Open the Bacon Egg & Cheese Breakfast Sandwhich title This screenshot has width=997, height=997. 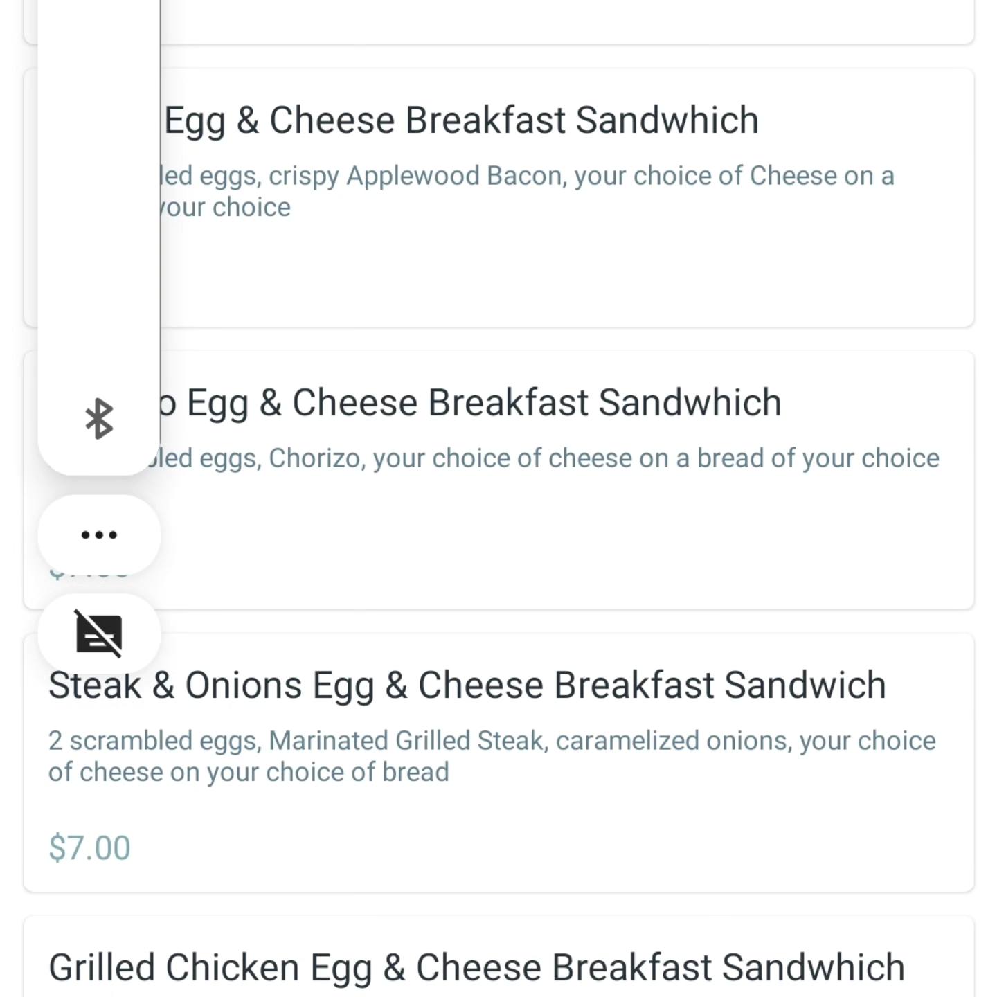coord(461,120)
